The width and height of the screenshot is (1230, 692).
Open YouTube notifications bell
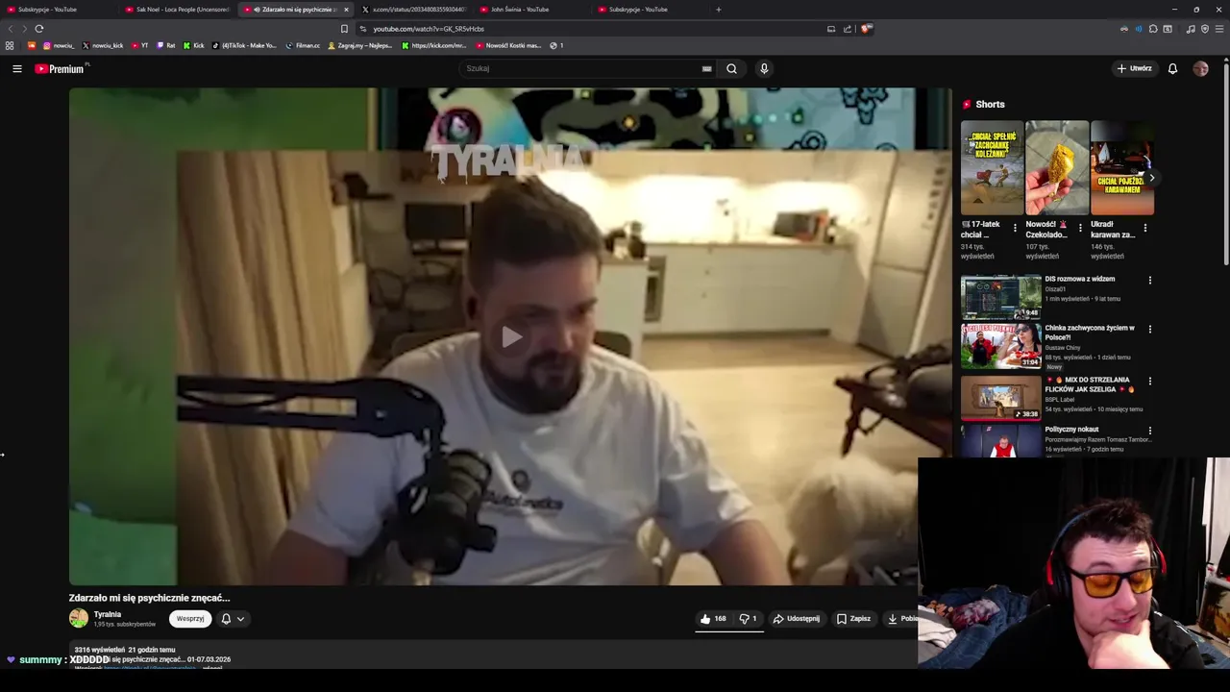[1172, 68]
